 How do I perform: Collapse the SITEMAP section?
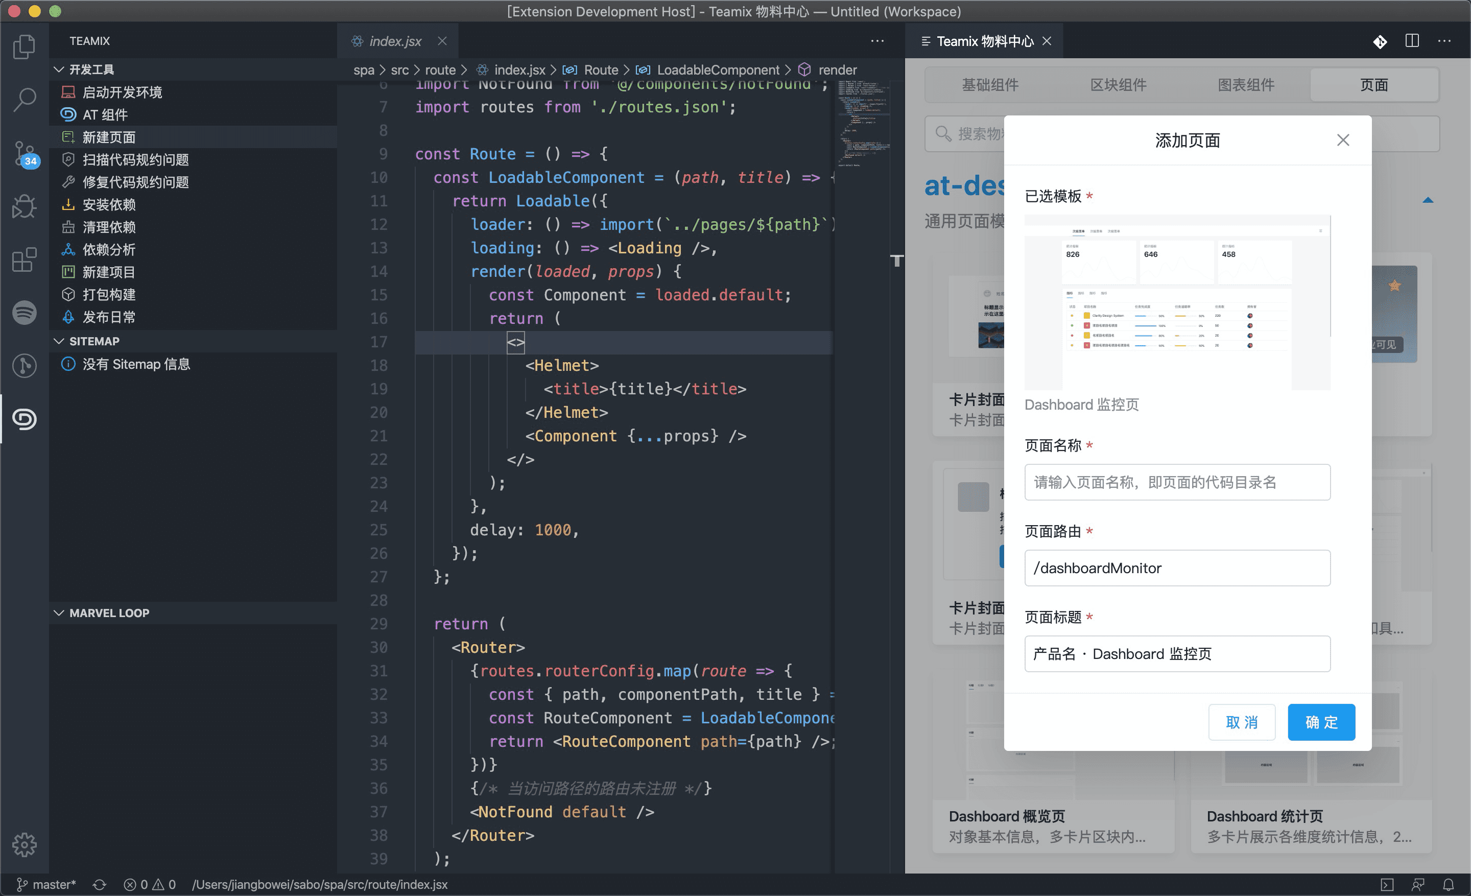coord(193,341)
